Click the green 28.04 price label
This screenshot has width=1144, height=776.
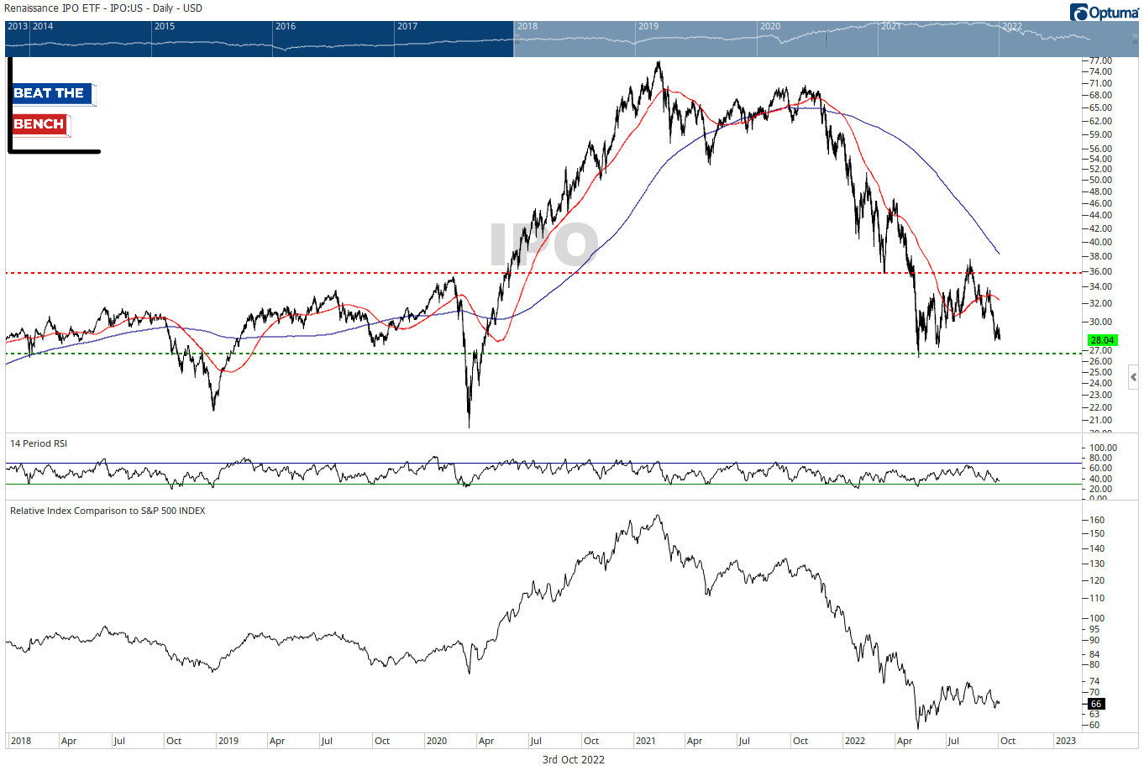coord(1102,340)
